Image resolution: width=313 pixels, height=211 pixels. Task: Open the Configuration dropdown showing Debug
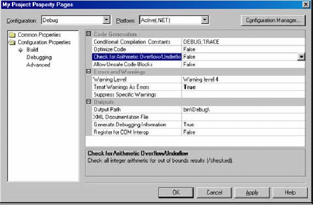pos(107,20)
